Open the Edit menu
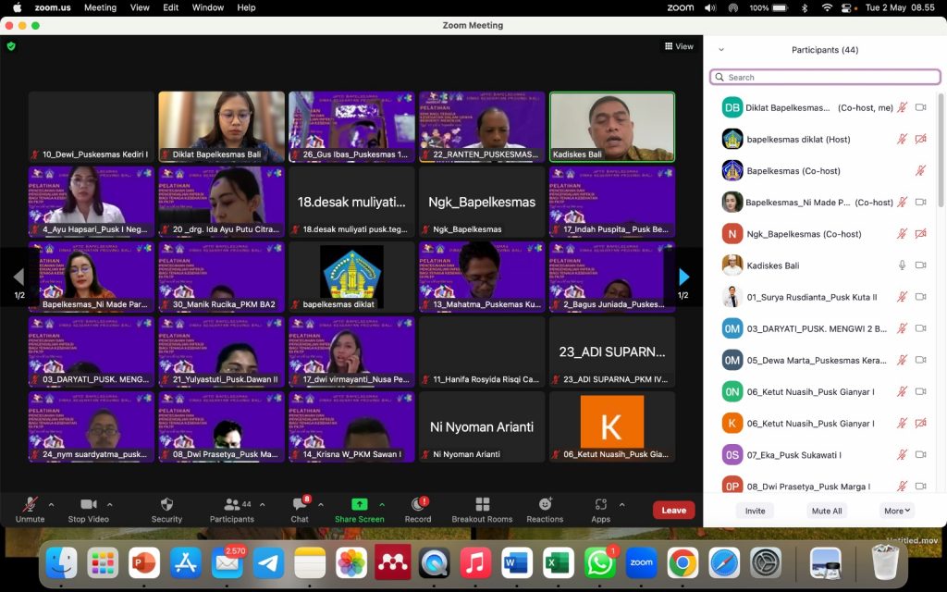 (x=171, y=7)
